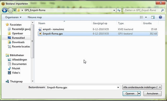Expand the Bestandsnaam dropdown arrow
This screenshot has width=167, height=101.
118,87
